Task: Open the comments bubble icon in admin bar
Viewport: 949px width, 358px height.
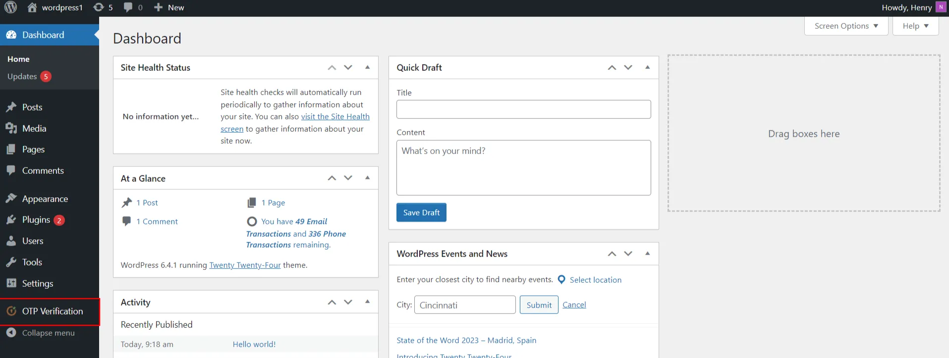Action: pos(128,7)
